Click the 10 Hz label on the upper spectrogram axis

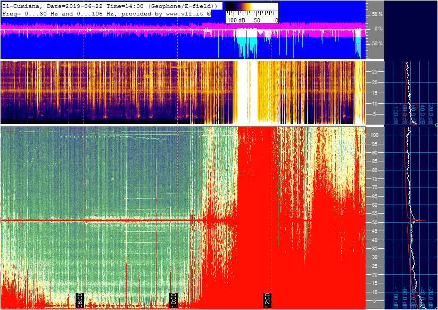pos(375,104)
